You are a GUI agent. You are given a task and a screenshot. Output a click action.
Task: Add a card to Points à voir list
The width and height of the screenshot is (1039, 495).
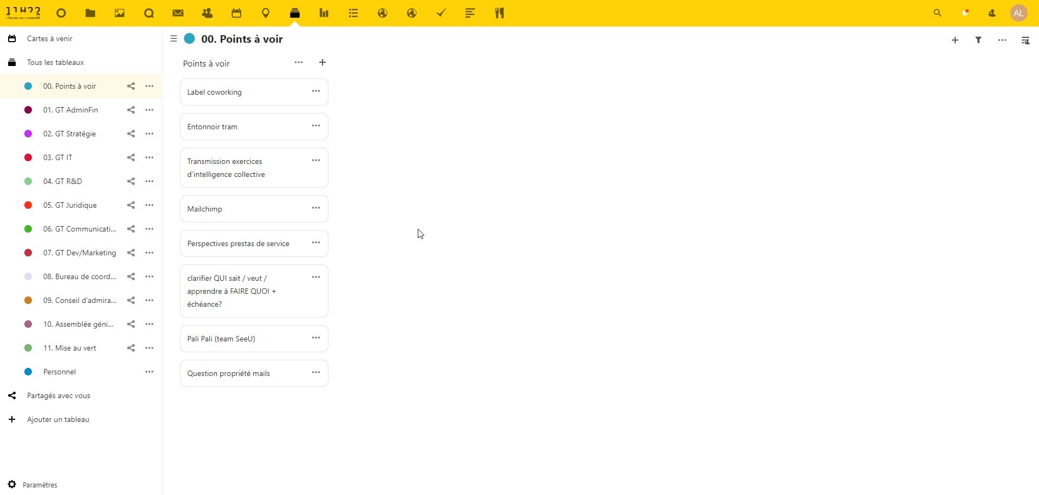tap(323, 63)
